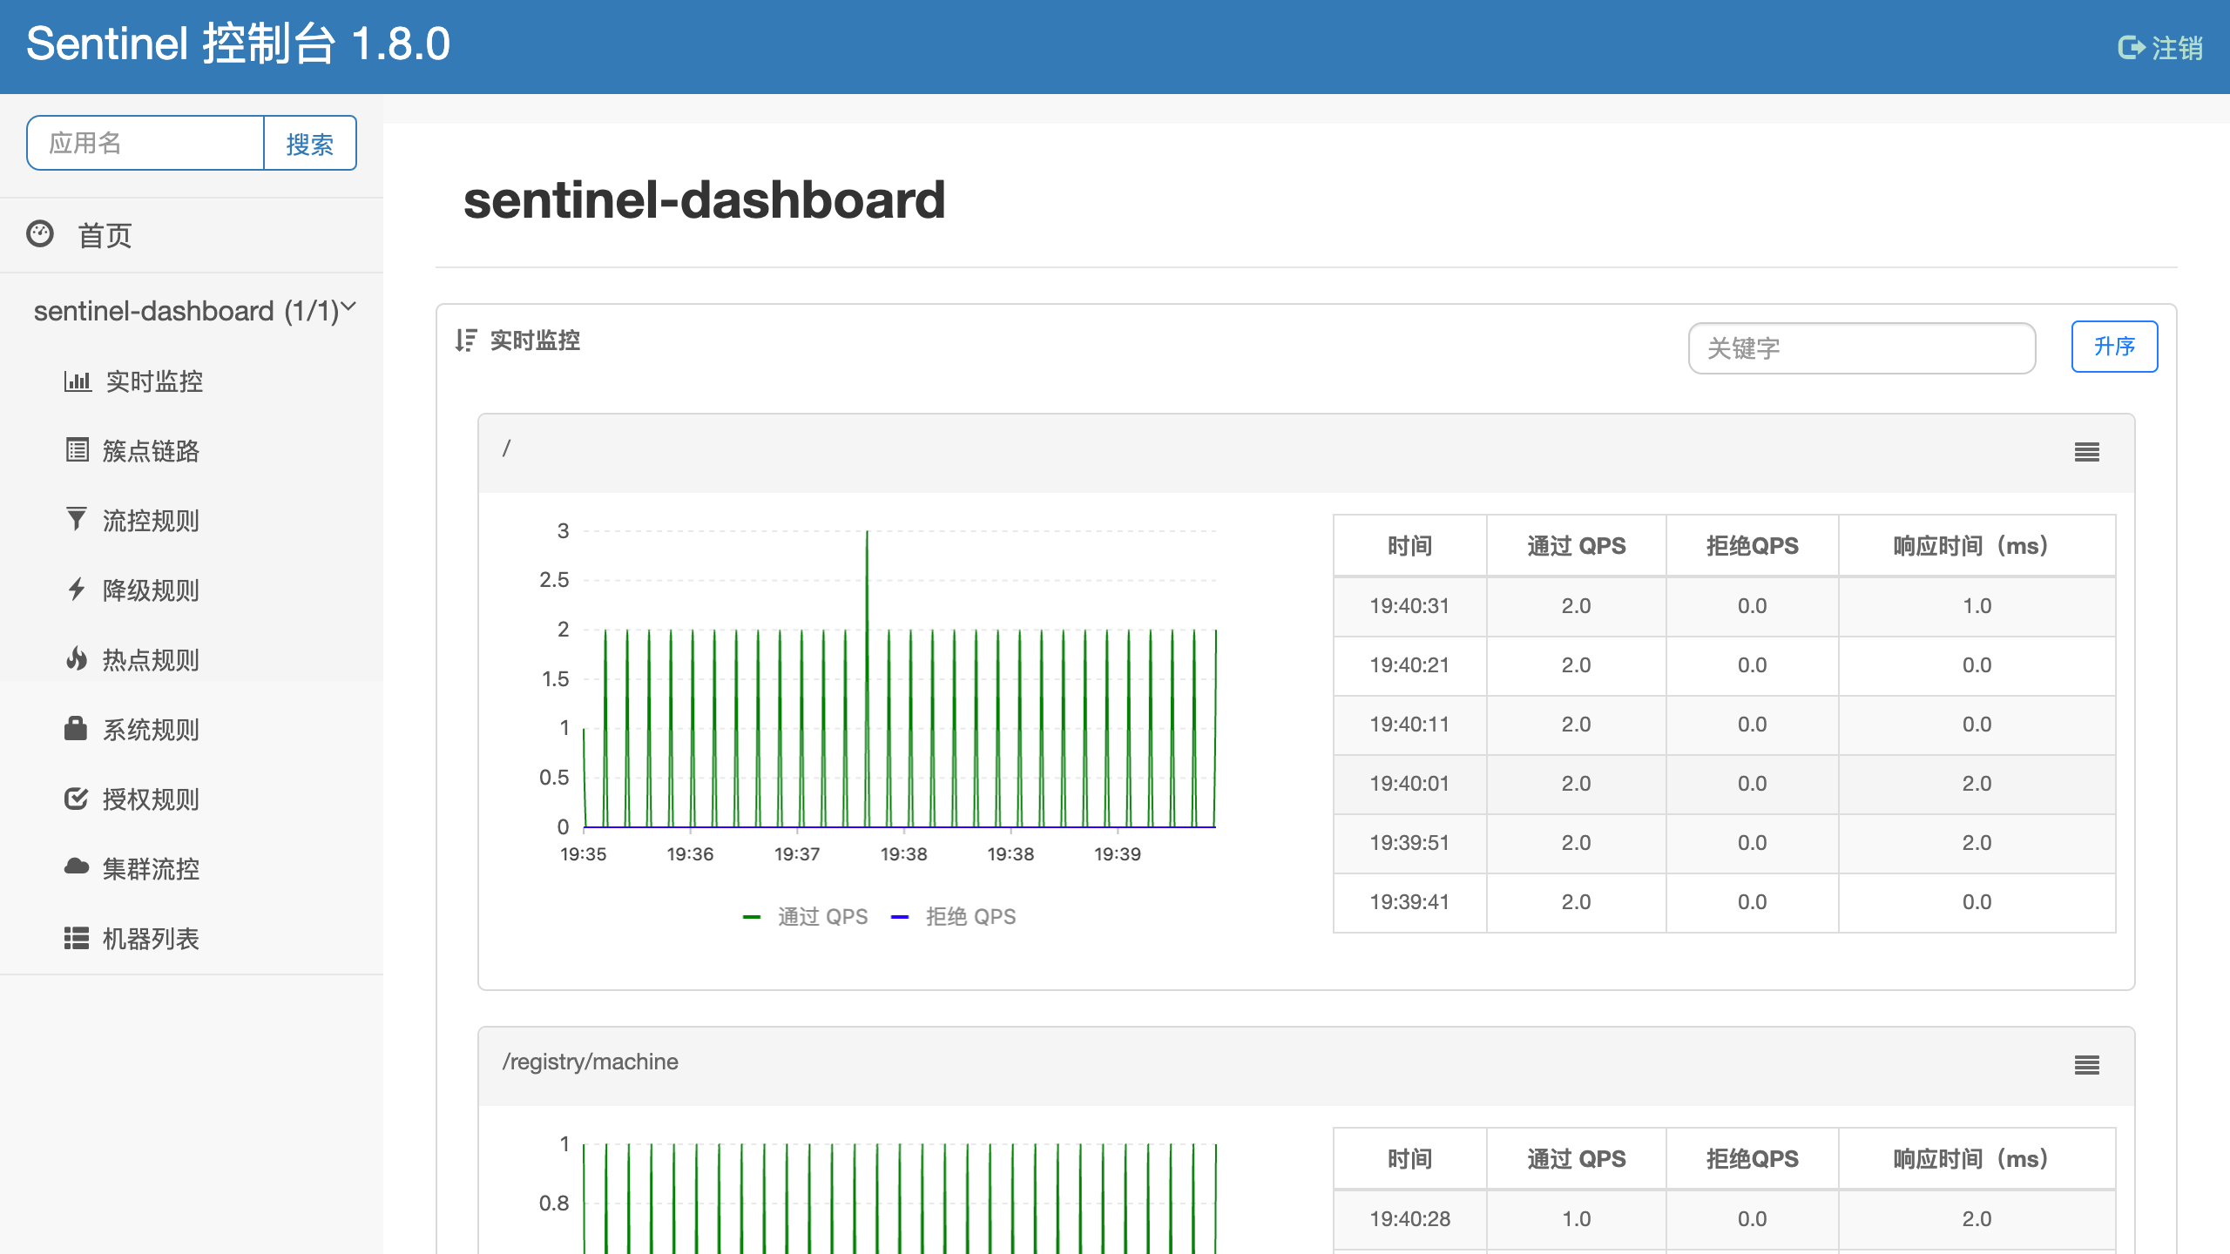The height and width of the screenshot is (1254, 2230).
Task: Click the /registry/machine resource title
Action: [x=590, y=1062]
